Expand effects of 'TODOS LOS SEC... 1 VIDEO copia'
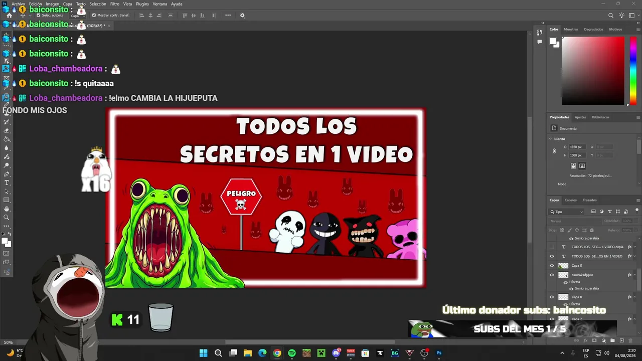The width and height of the screenshot is (642, 361). click(635, 247)
